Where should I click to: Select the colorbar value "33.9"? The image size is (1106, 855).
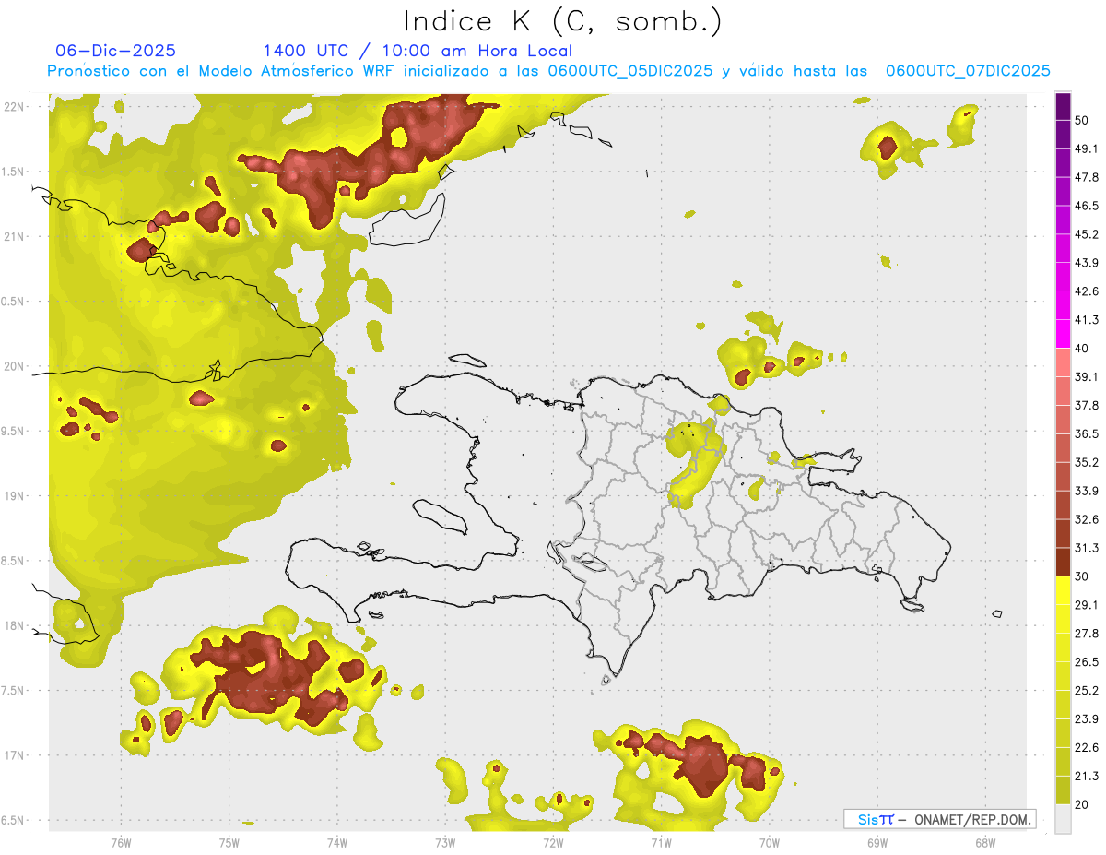tap(1087, 491)
